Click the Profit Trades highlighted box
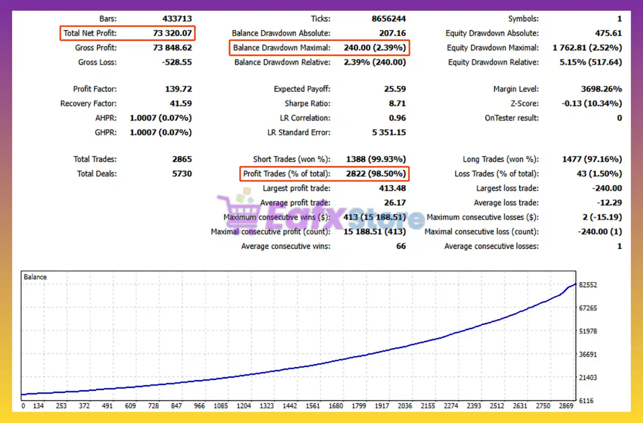Image resolution: width=643 pixels, height=423 pixels. (325, 174)
